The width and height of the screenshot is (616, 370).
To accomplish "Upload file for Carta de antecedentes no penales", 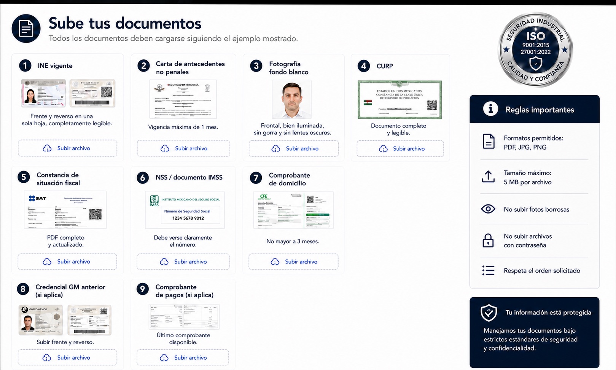I will (183, 148).
